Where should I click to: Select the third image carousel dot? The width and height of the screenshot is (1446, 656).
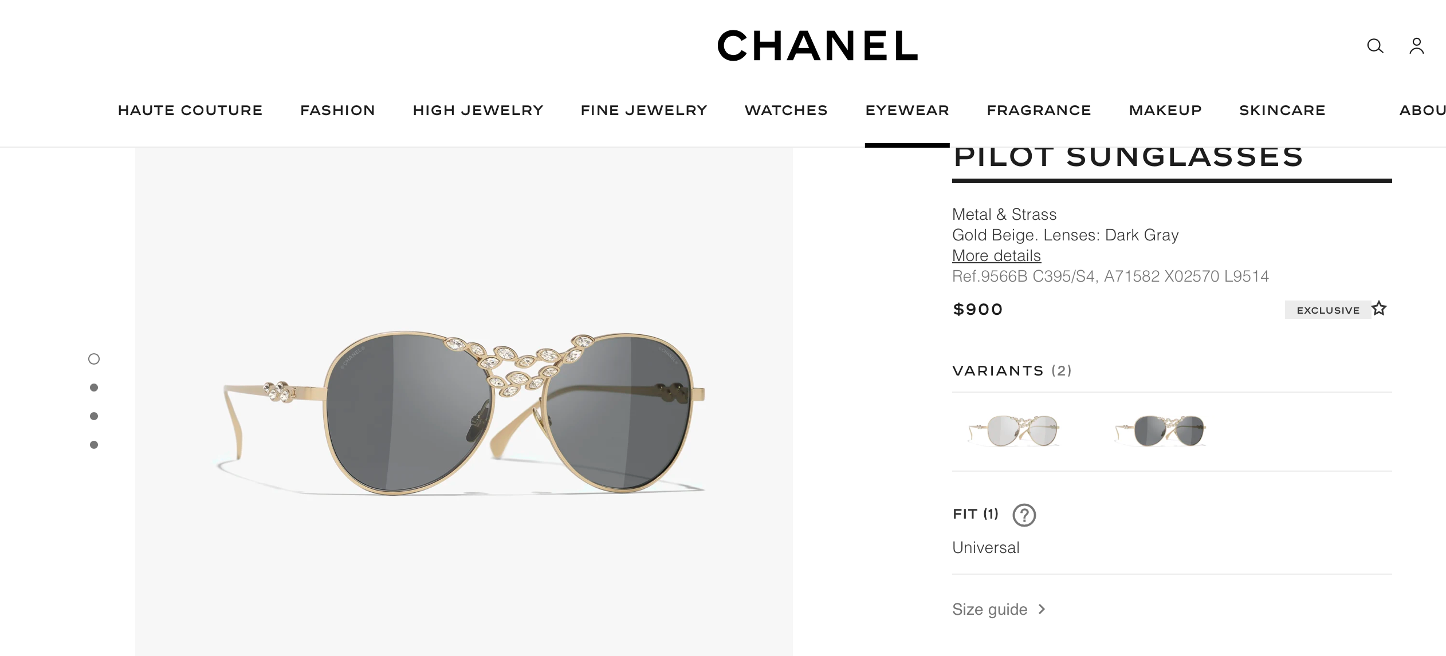pyautogui.click(x=94, y=416)
